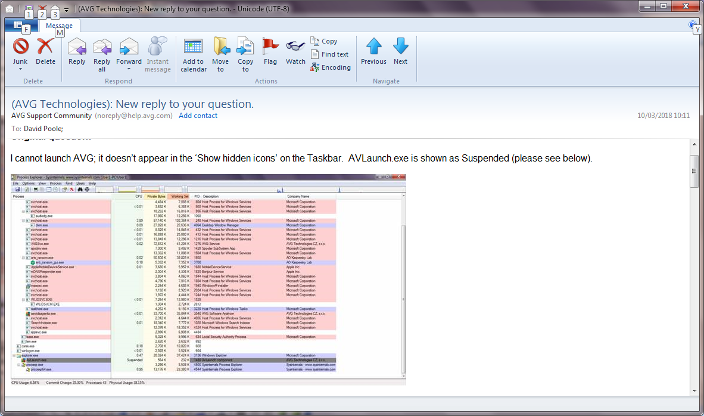The height and width of the screenshot is (416, 704).
Task: Open the mail envelope window icon in title bar
Action: 10,8
